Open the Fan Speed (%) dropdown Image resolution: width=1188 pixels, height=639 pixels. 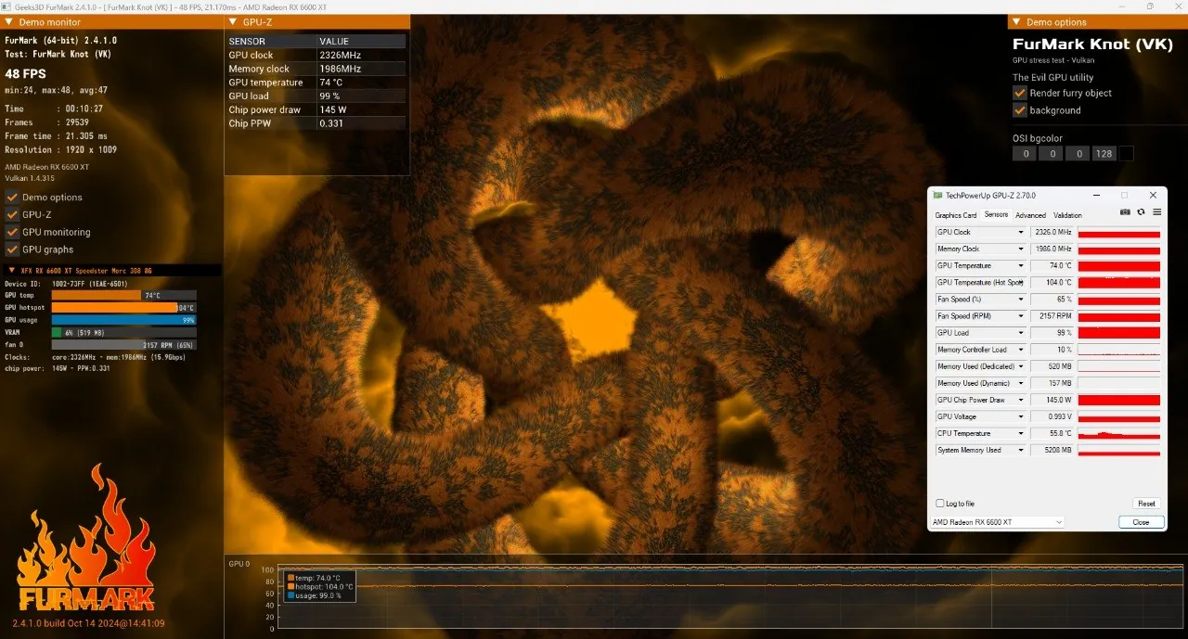[1021, 300]
